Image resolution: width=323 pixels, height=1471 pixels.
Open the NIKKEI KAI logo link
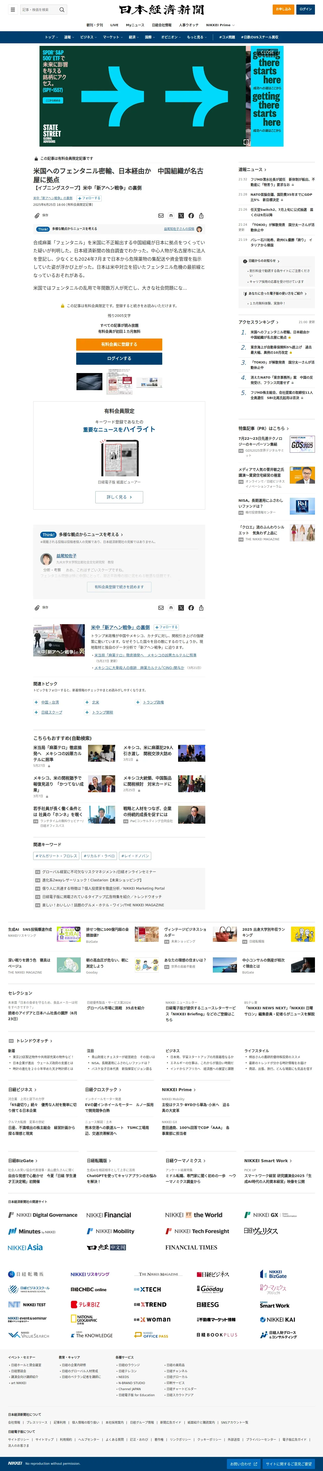point(278,1320)
